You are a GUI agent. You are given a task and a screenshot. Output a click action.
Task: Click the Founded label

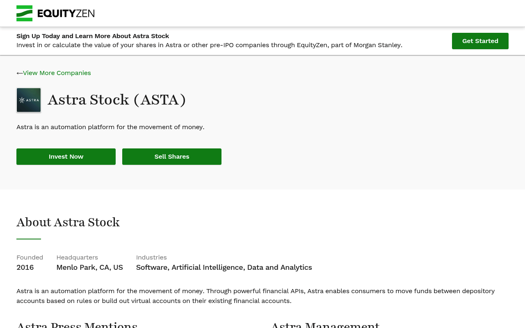(x=30, y=257)
